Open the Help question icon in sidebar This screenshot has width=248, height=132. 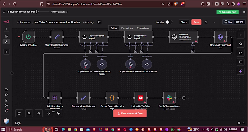tap(6, 106)
